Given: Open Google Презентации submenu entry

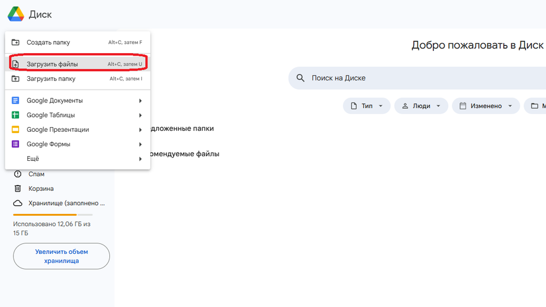Looking at the screenshot, I should 78,130.
